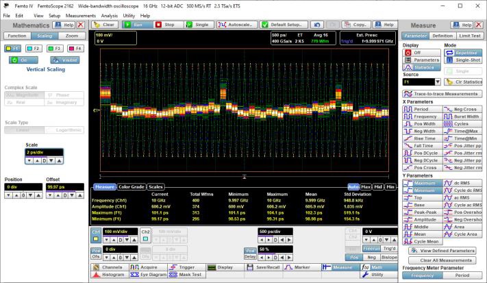
Task: Click Clear All Measurements button
Action: [443, 260]
